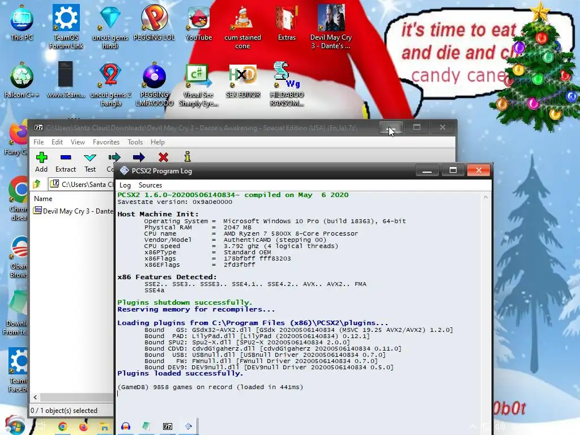Screen dimensions: 580x435
Task: Maximize the PCSX2 Program Log window
Action: pyautogui.click(x=453, y=170)
